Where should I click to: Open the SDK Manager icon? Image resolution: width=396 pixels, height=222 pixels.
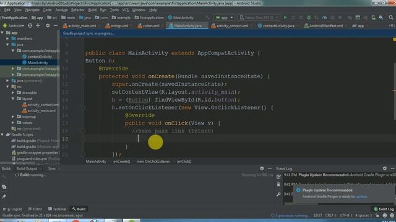(381, 18)
